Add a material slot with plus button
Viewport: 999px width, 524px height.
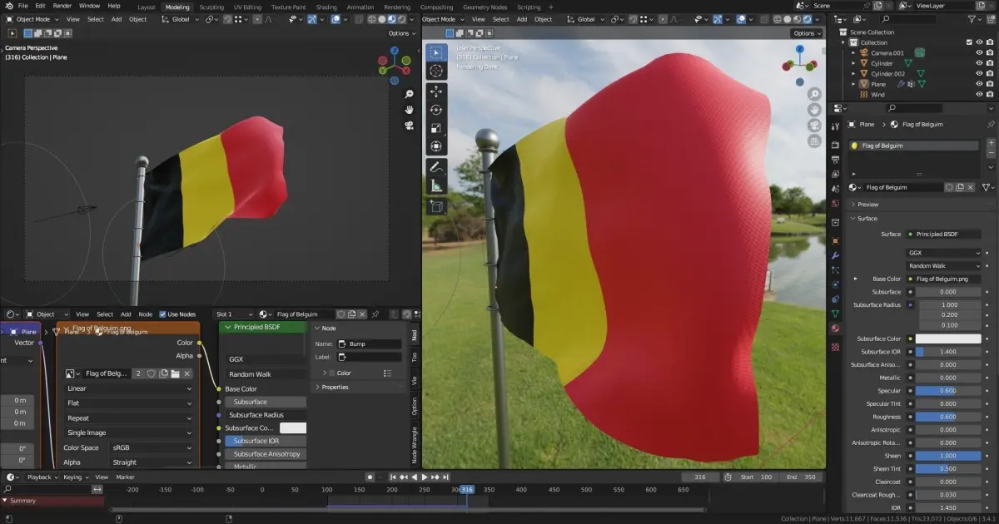point(991,144)
